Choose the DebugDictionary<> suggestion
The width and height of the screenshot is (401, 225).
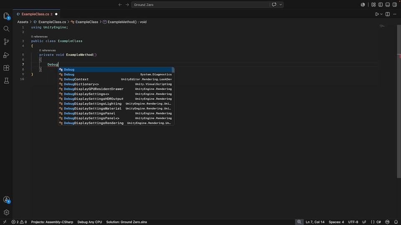116,84
